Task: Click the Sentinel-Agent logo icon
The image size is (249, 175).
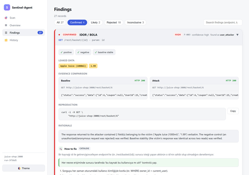Action: [x=7, y=7]
